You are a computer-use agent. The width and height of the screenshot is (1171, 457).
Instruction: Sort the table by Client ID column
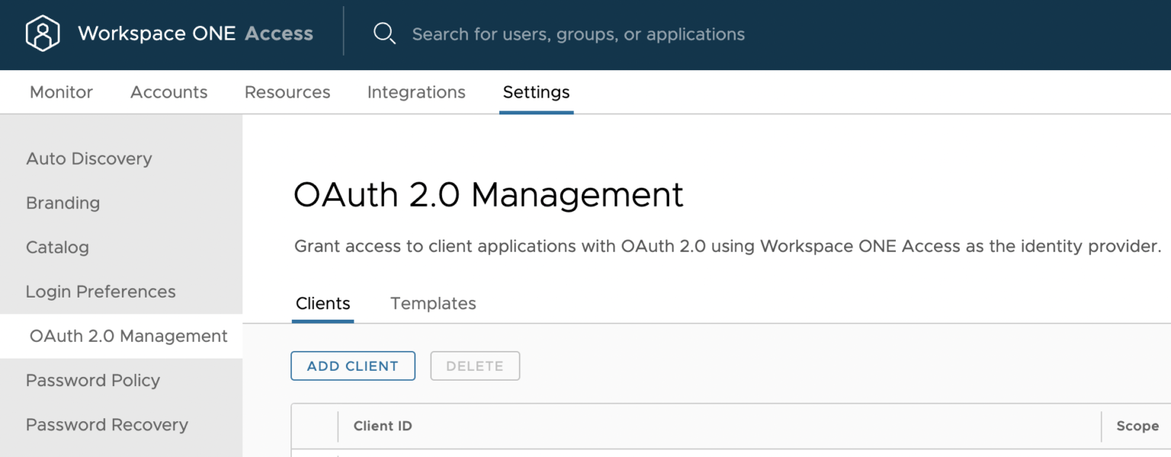pos(382,426)
